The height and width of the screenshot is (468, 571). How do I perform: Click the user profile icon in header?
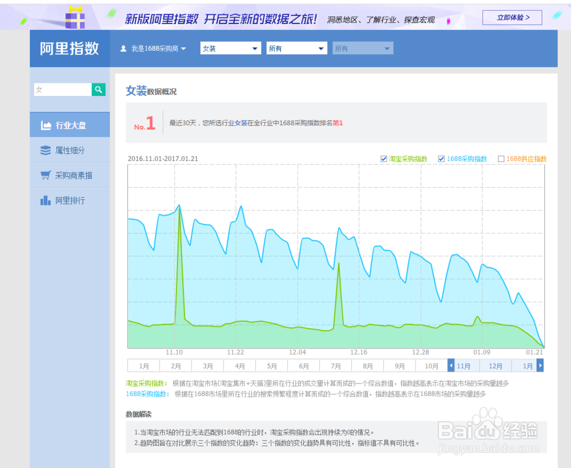[123, 49]
